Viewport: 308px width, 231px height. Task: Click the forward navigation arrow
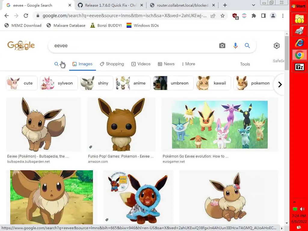point(16,16)
